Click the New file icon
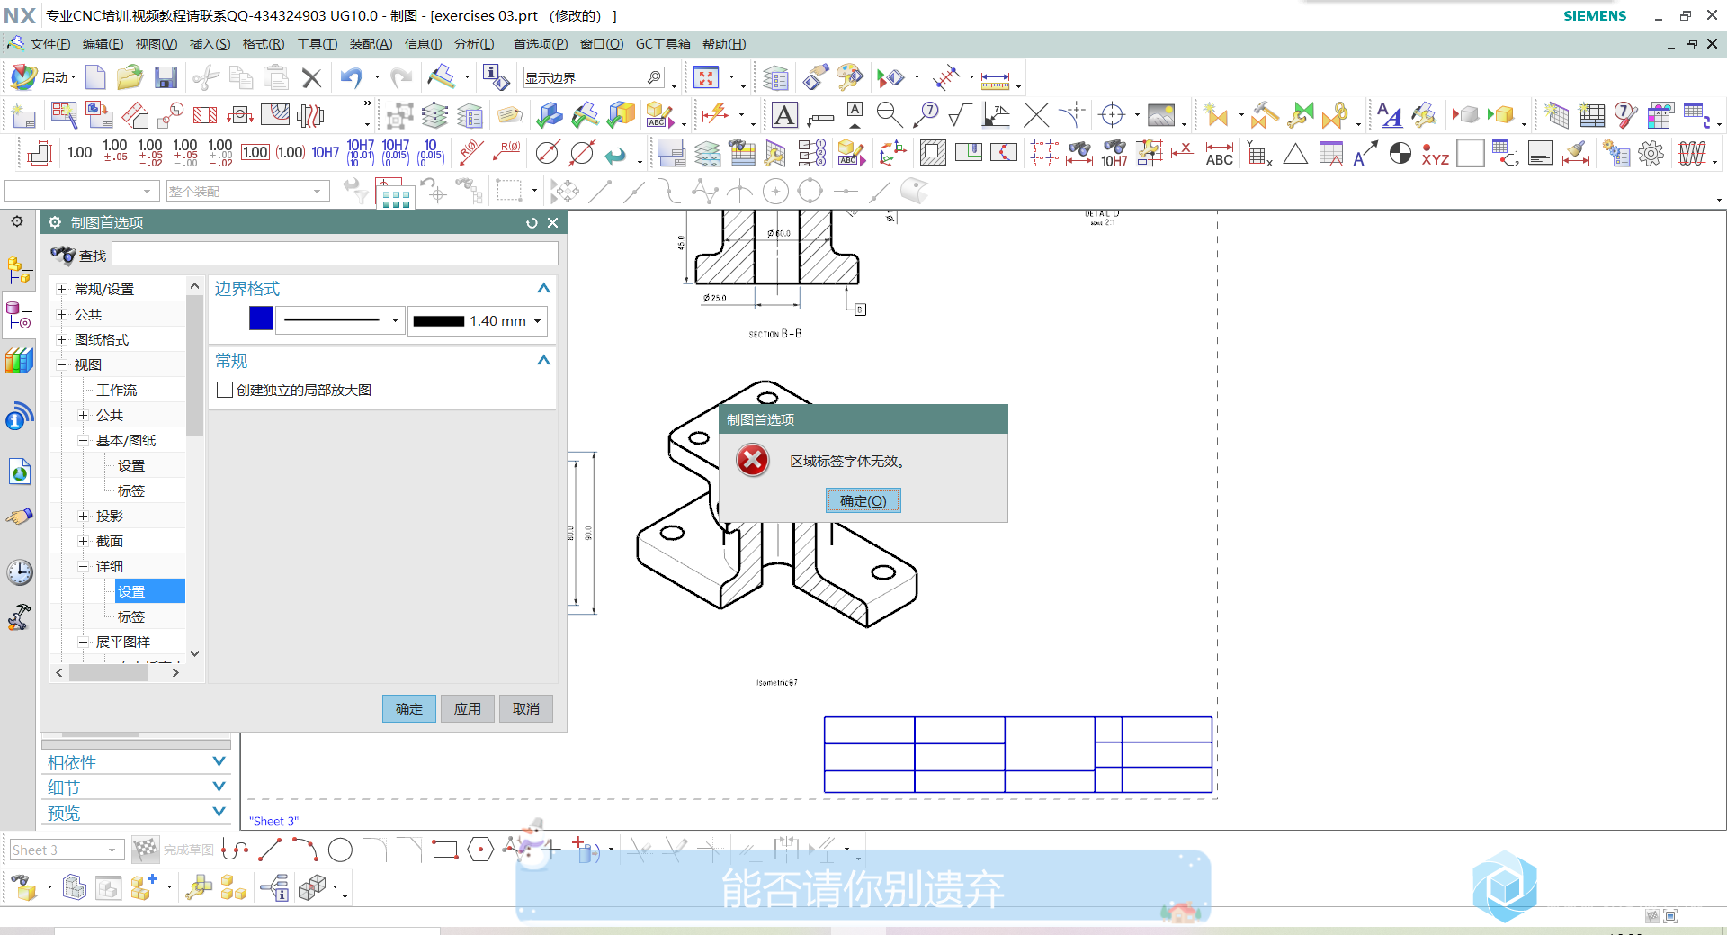 (x=95, y=78)
